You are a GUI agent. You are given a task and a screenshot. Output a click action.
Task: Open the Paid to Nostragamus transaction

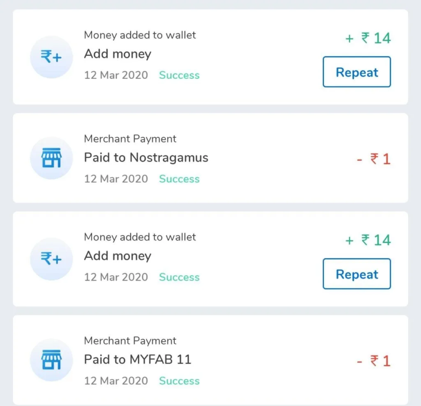click(146, 158)
